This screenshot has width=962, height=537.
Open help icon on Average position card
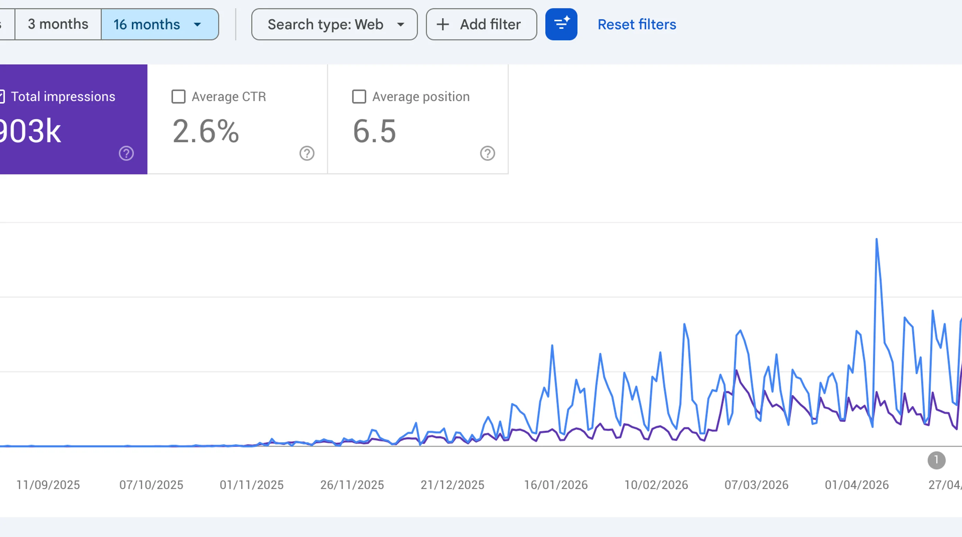[488, 153]
